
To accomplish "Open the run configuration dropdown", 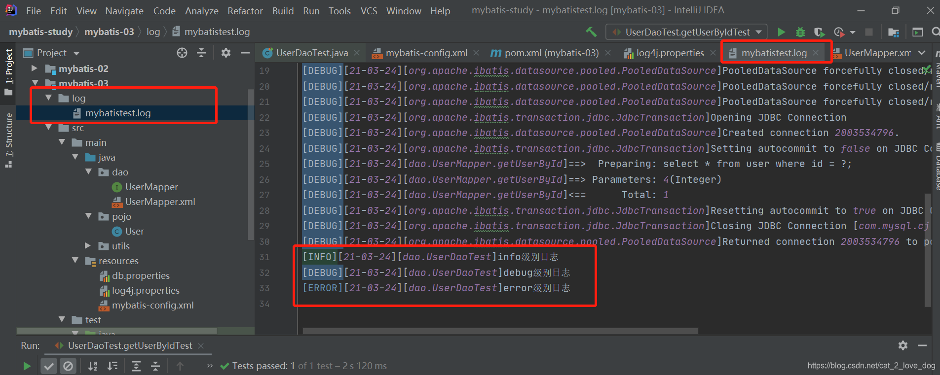I will 686,32.
